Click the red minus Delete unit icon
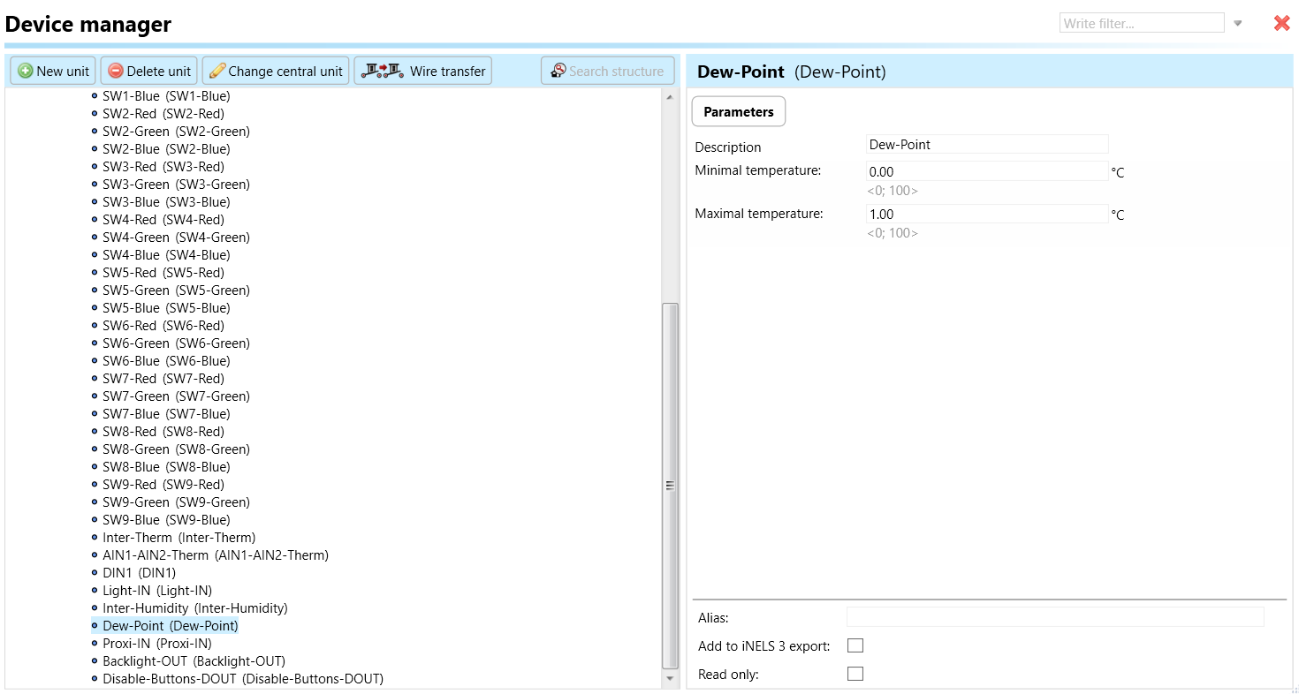Image resolution: width=1299 pixels, height=694 pixels. (115, 72)
